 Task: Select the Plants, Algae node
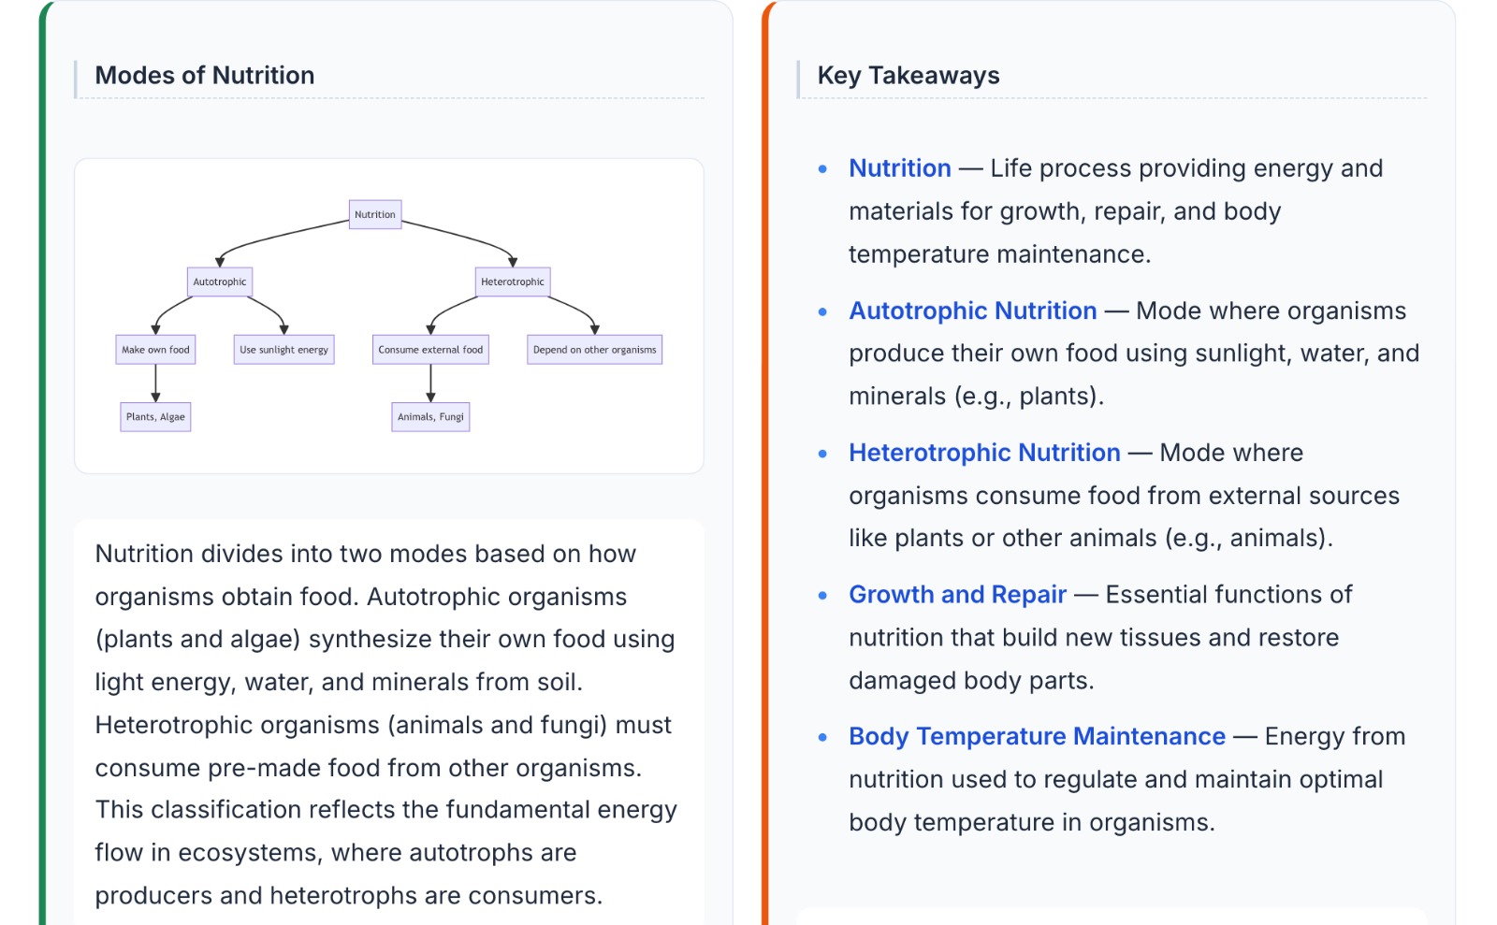point(155,417)
